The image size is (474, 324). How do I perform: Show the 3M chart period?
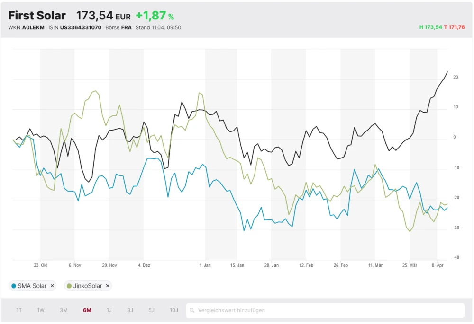[64, 310]
